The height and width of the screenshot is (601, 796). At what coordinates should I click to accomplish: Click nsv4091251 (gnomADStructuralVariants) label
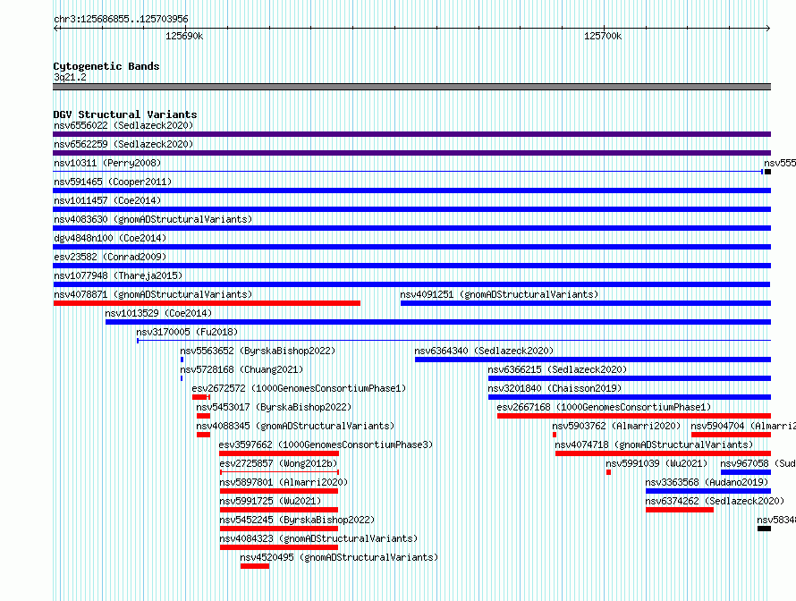499,294
